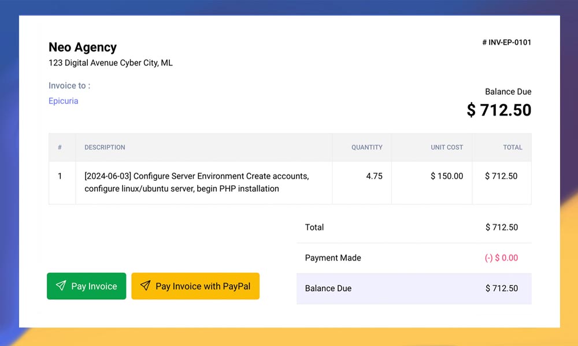Click the Payment Made amount in red
This screenshot has height=346, width=578.
(x=501, y=258)
